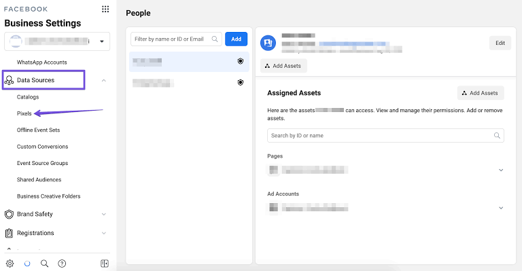
Task: Click the admin shield icon on the first person
Action: [x=241, y=61]
